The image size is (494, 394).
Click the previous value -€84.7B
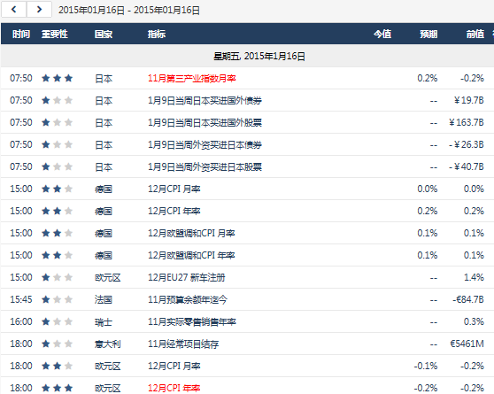tap(468, 299)
